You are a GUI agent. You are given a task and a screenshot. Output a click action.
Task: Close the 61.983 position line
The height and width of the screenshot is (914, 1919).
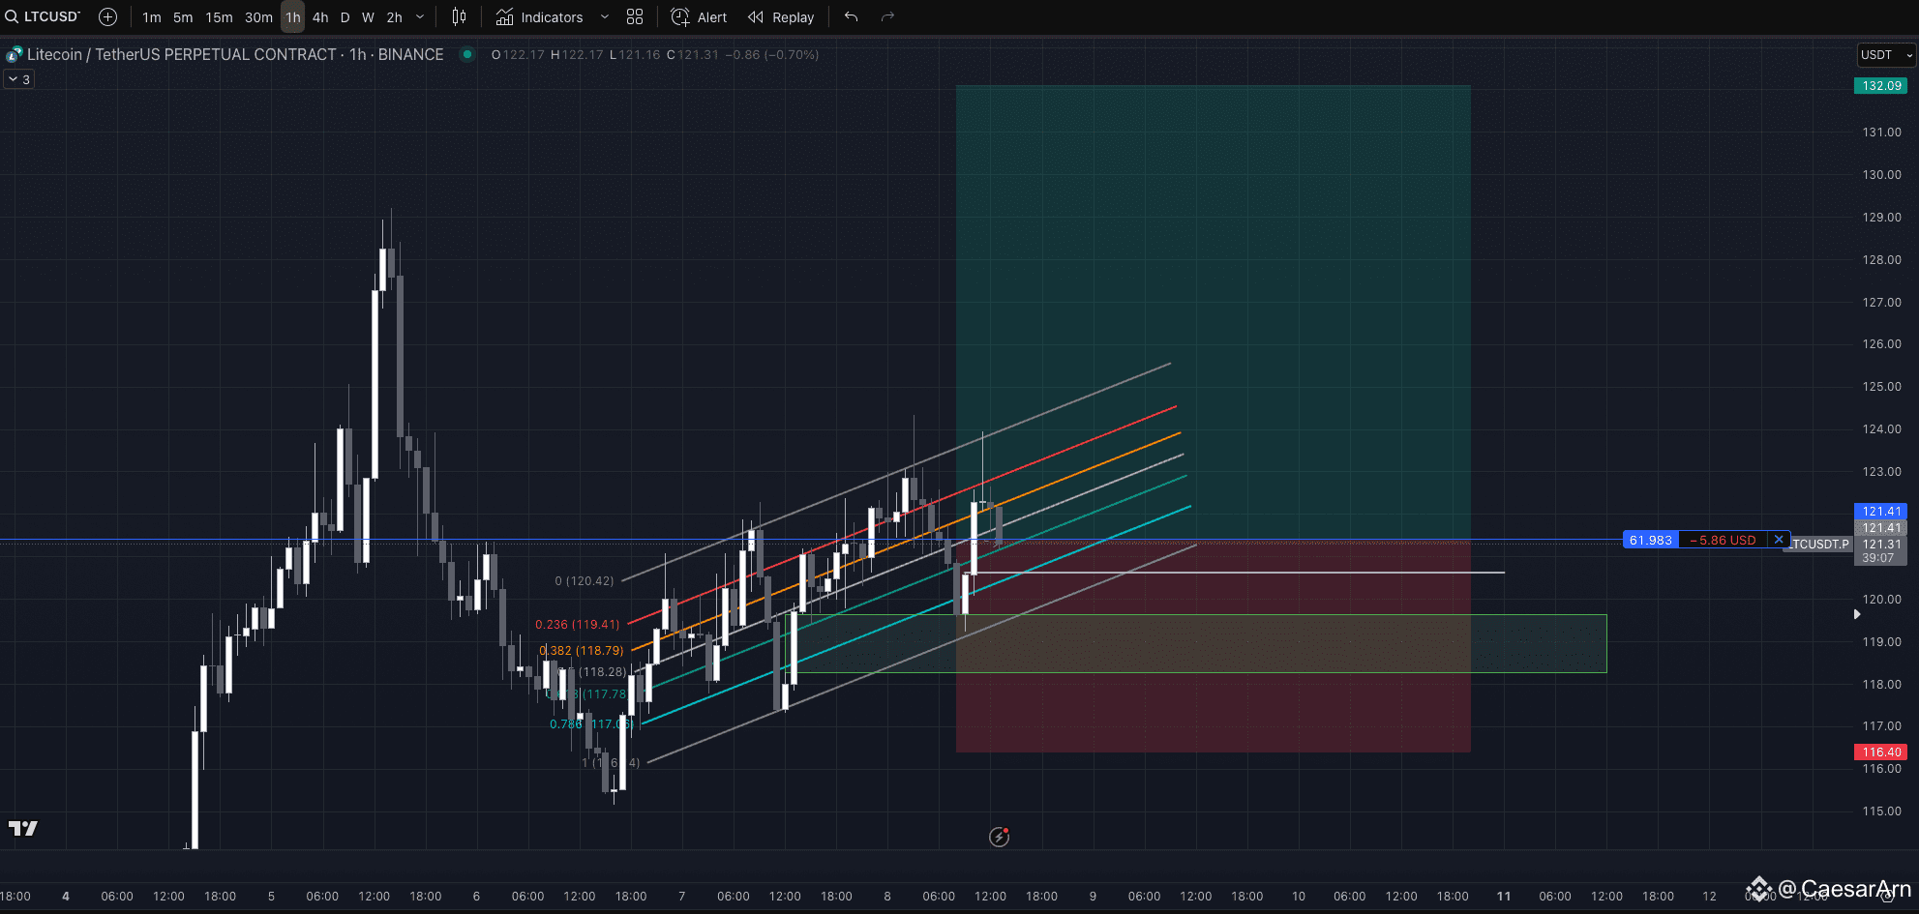click(x=1779, y=540)
